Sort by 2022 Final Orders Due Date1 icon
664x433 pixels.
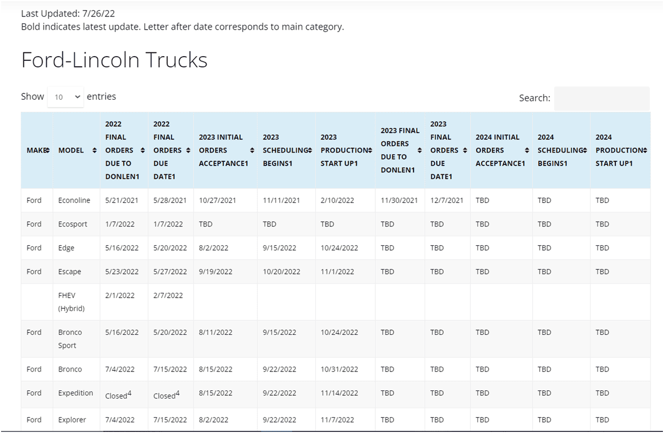[188, 150]
